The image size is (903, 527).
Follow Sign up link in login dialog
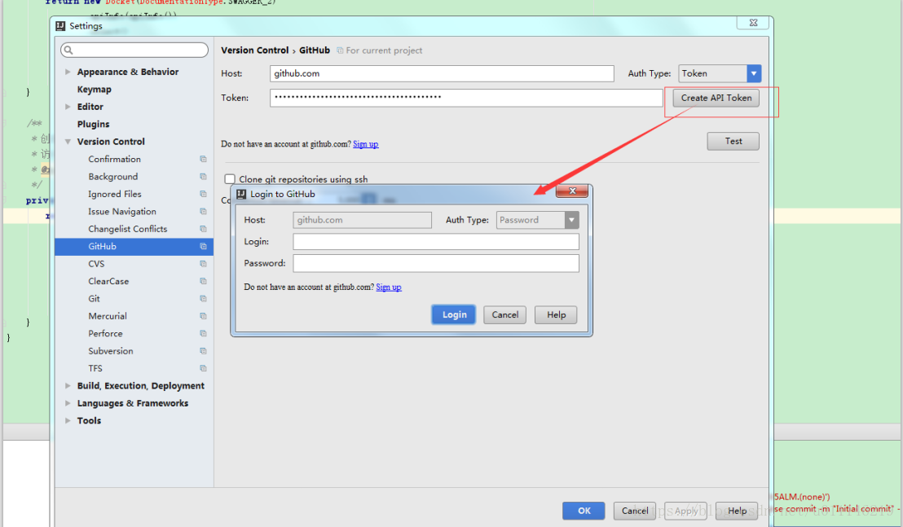pyautogui.click(x=389, y=287)
